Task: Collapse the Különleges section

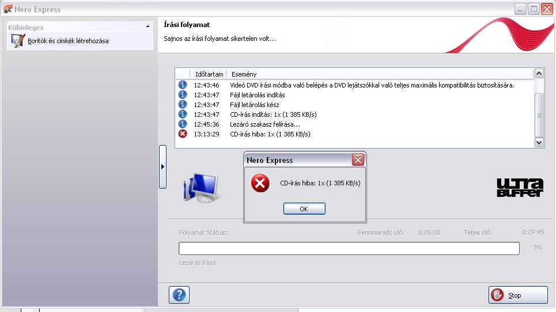Action: (147, 26)
